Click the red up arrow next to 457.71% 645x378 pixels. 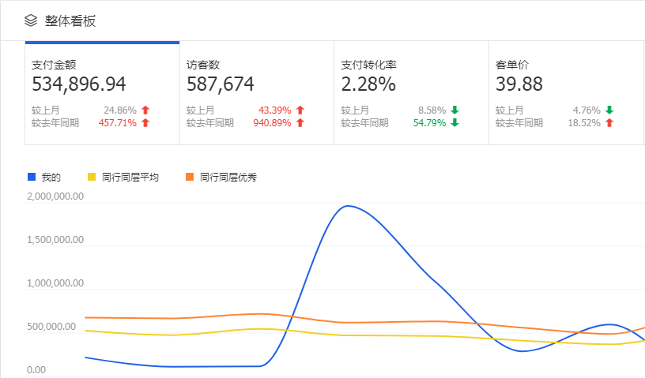tap(145, 122)
